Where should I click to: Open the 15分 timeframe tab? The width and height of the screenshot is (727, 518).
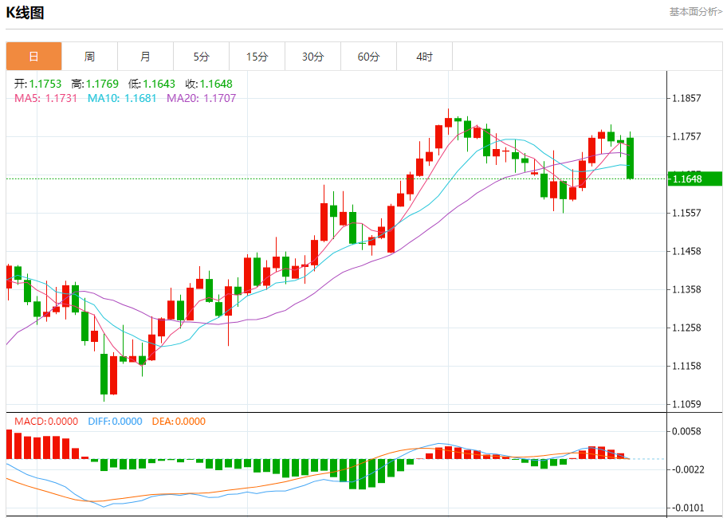point(257,57)
